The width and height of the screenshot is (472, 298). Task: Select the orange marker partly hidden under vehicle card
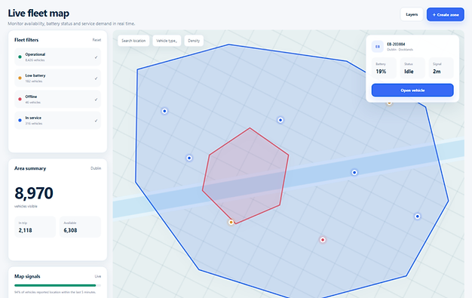389,103
